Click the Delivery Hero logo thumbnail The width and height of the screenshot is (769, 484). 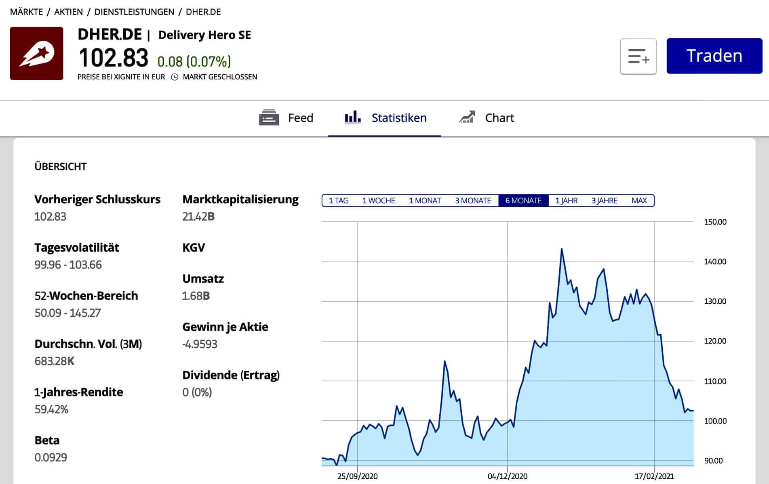[36, 54]
